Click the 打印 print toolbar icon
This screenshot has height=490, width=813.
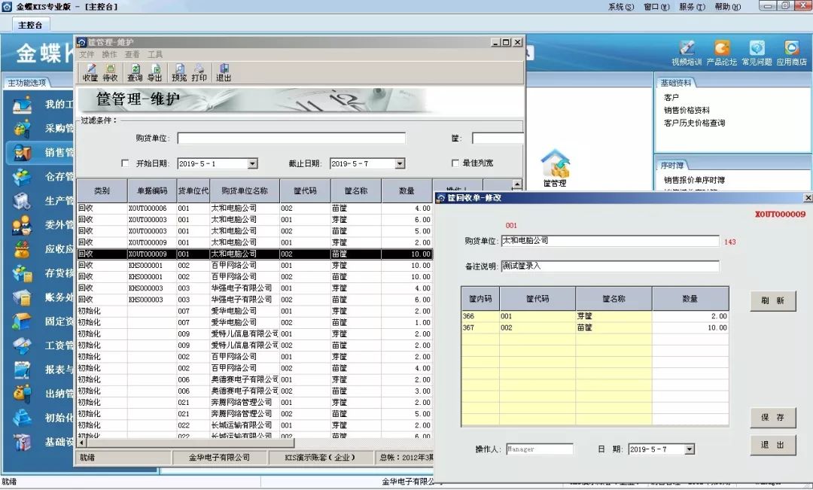[199, 72]
